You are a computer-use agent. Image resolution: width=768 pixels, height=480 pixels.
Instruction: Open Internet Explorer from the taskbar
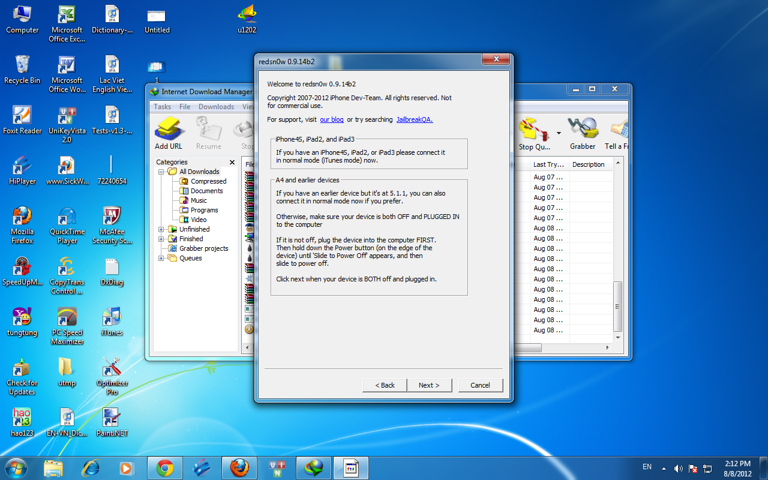[x=91, y=468]
